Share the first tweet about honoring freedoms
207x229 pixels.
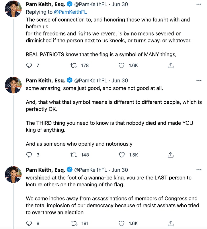pos(171,66)
